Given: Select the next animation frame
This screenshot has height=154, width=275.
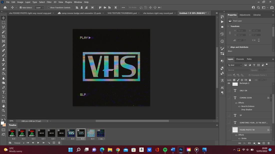Looking at the screenshot, I should coord(43,143).
